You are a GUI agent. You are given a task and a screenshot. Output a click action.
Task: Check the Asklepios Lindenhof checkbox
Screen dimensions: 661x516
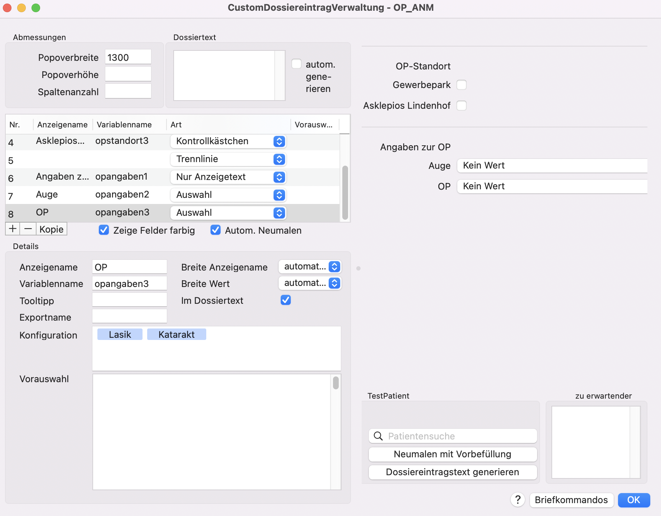pyautogui.click(x=462, y=106)
